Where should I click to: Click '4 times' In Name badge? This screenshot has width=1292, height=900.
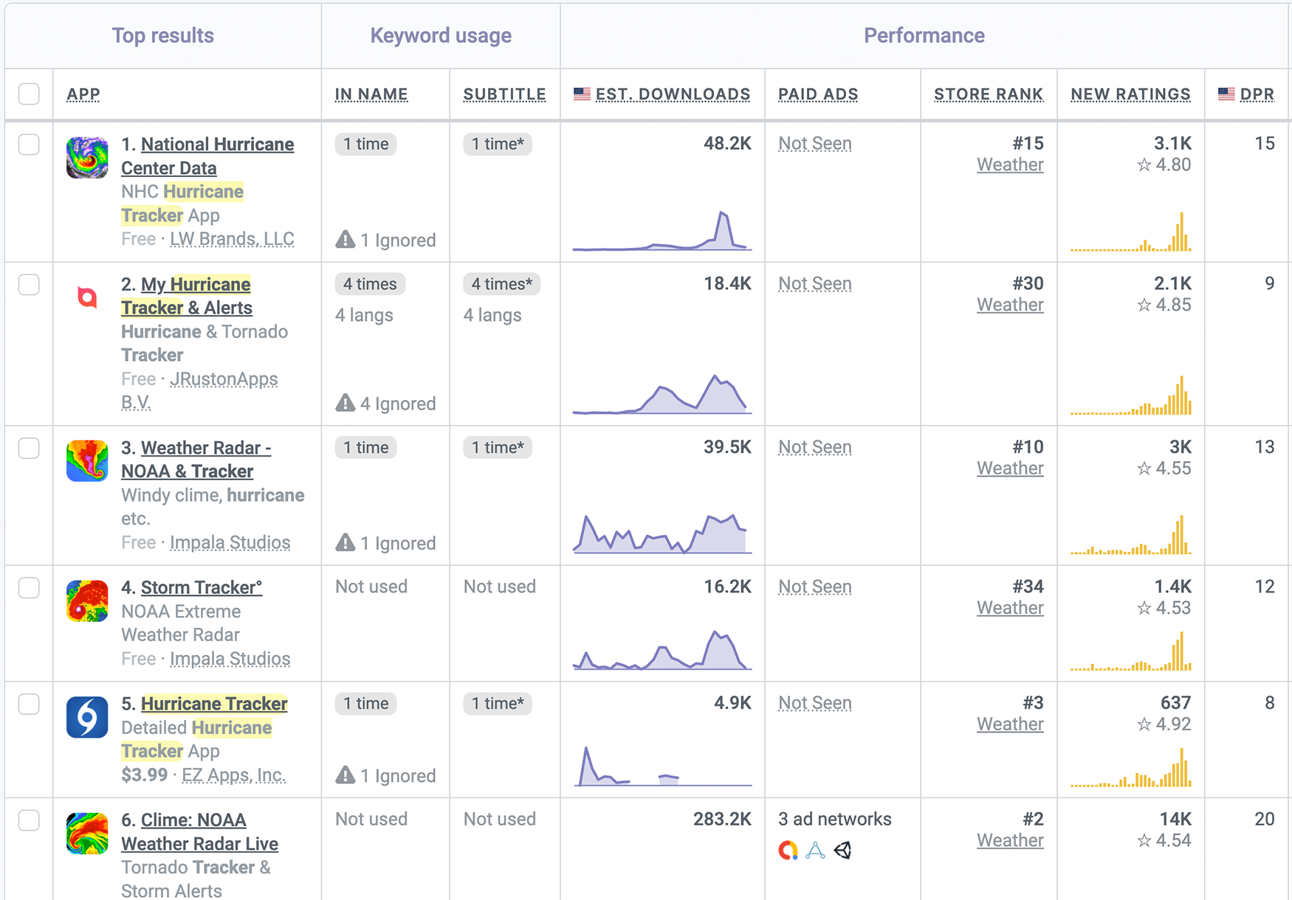(x=370, y=284)
